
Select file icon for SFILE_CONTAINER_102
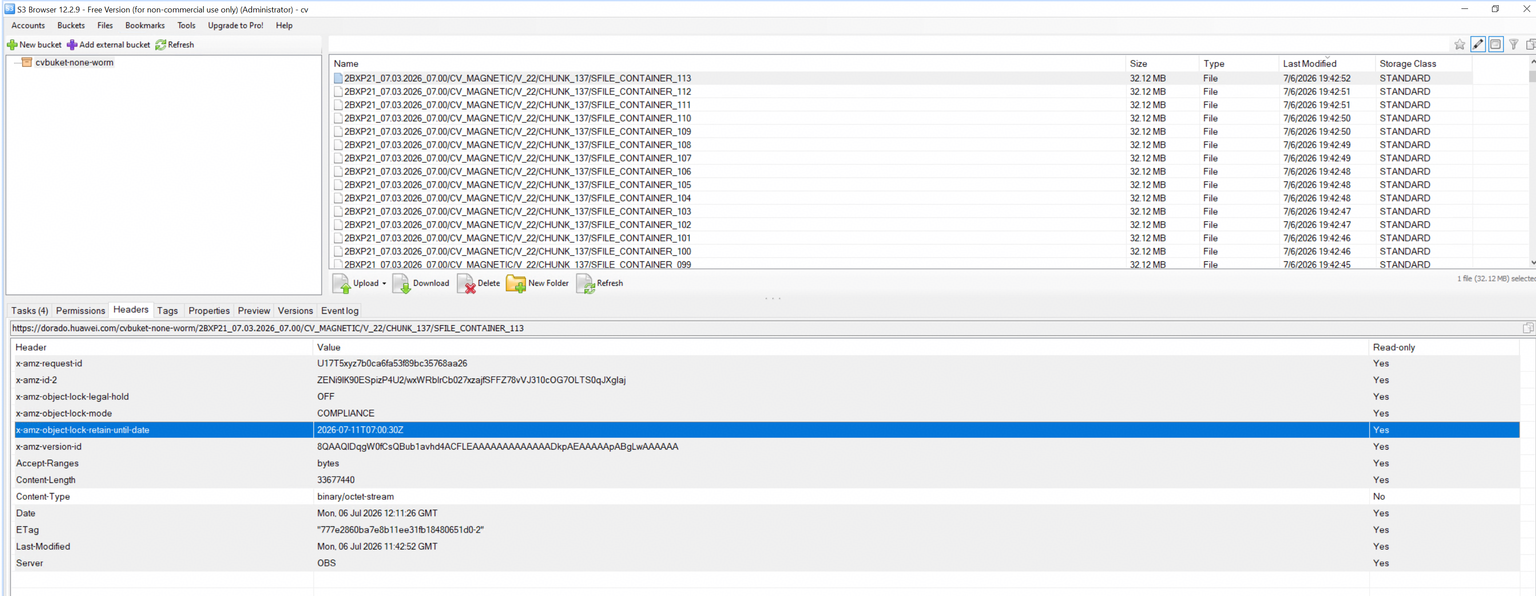[338, 225]
